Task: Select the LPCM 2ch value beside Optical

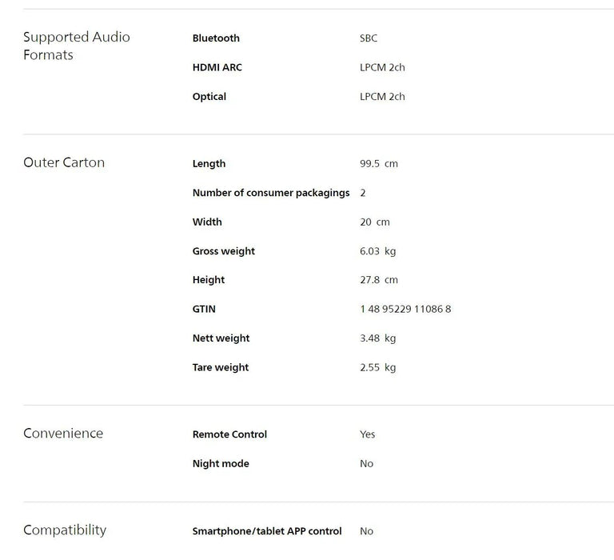Action: pos(382,97)
